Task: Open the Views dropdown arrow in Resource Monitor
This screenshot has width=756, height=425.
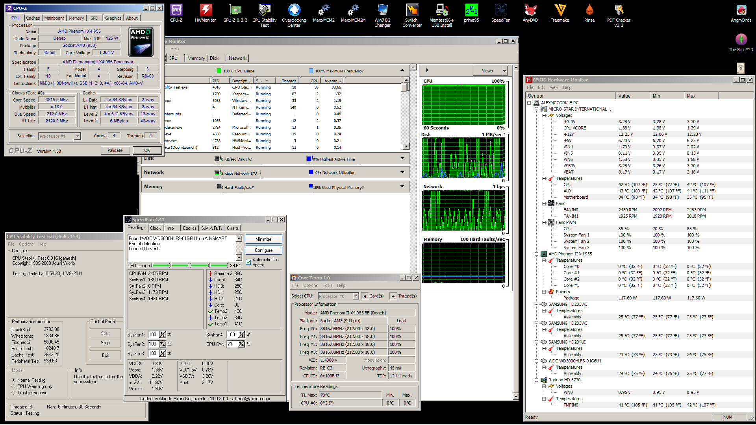Action: (504, 71)
